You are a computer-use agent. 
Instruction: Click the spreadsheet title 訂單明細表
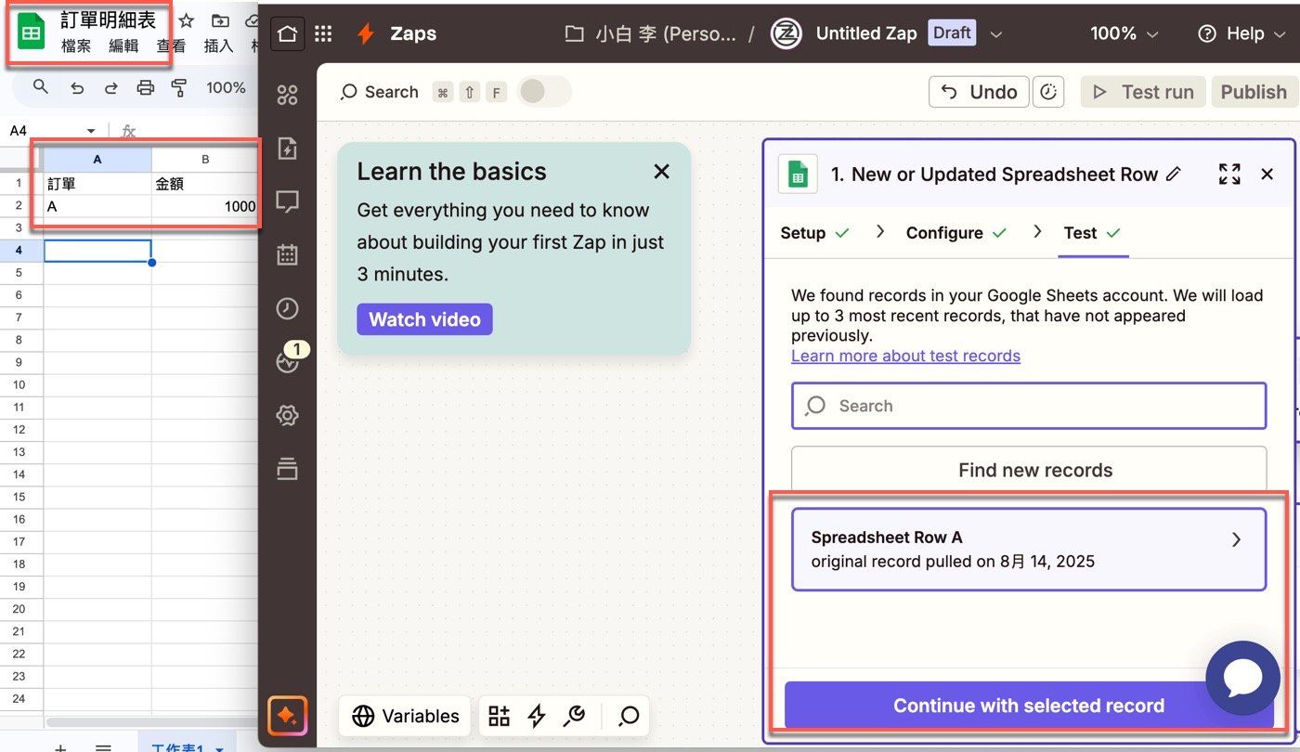[x=108, y=20]
